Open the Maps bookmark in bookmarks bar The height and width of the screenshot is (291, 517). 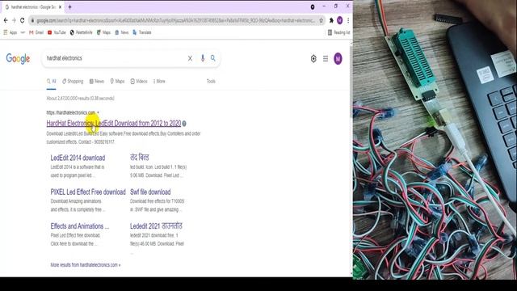point(103,32)
